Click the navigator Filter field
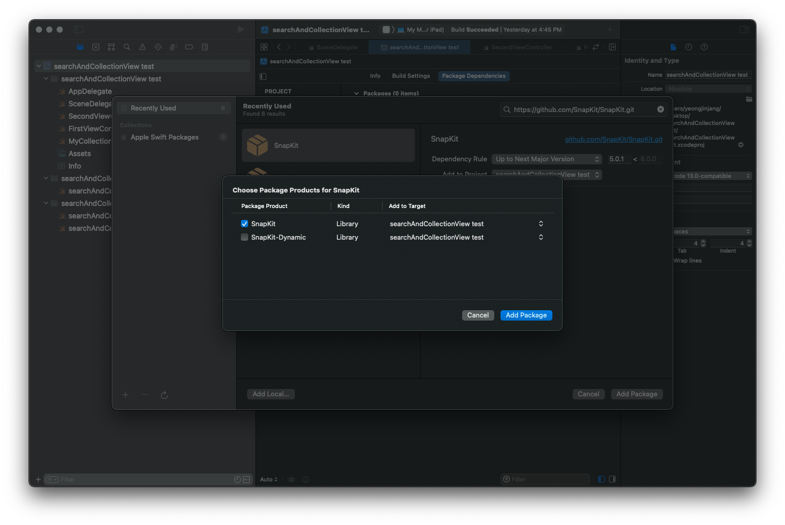The image size is (785, 525). point(147,479)
